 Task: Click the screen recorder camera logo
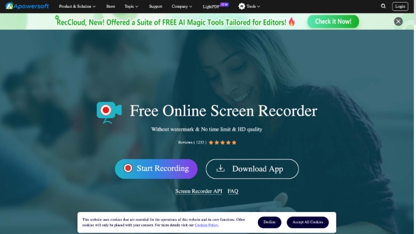109,112
